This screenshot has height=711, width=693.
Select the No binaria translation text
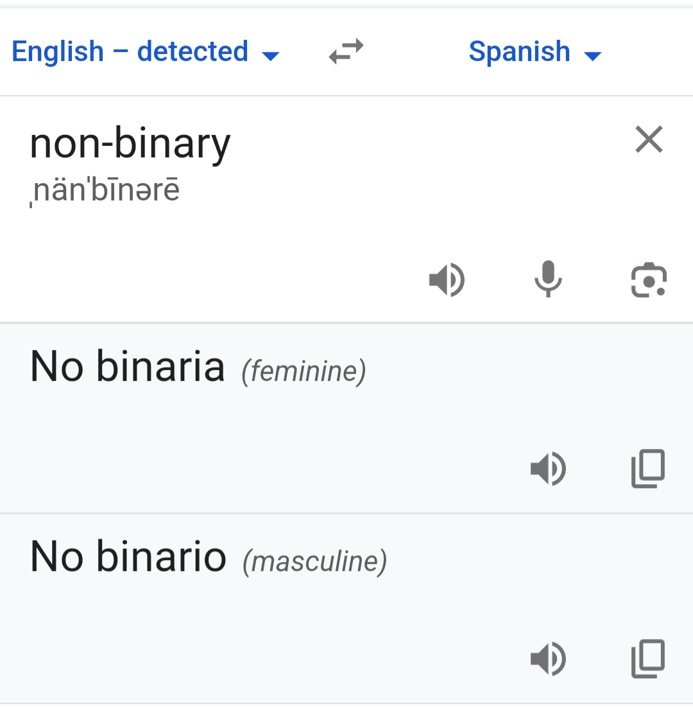click(128, 367)
